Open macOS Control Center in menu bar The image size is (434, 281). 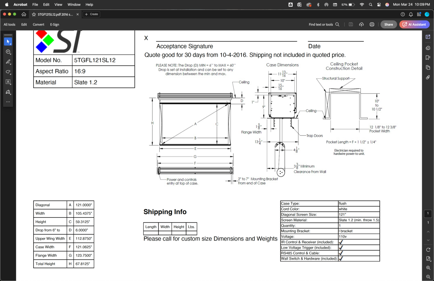coord(379,4)
